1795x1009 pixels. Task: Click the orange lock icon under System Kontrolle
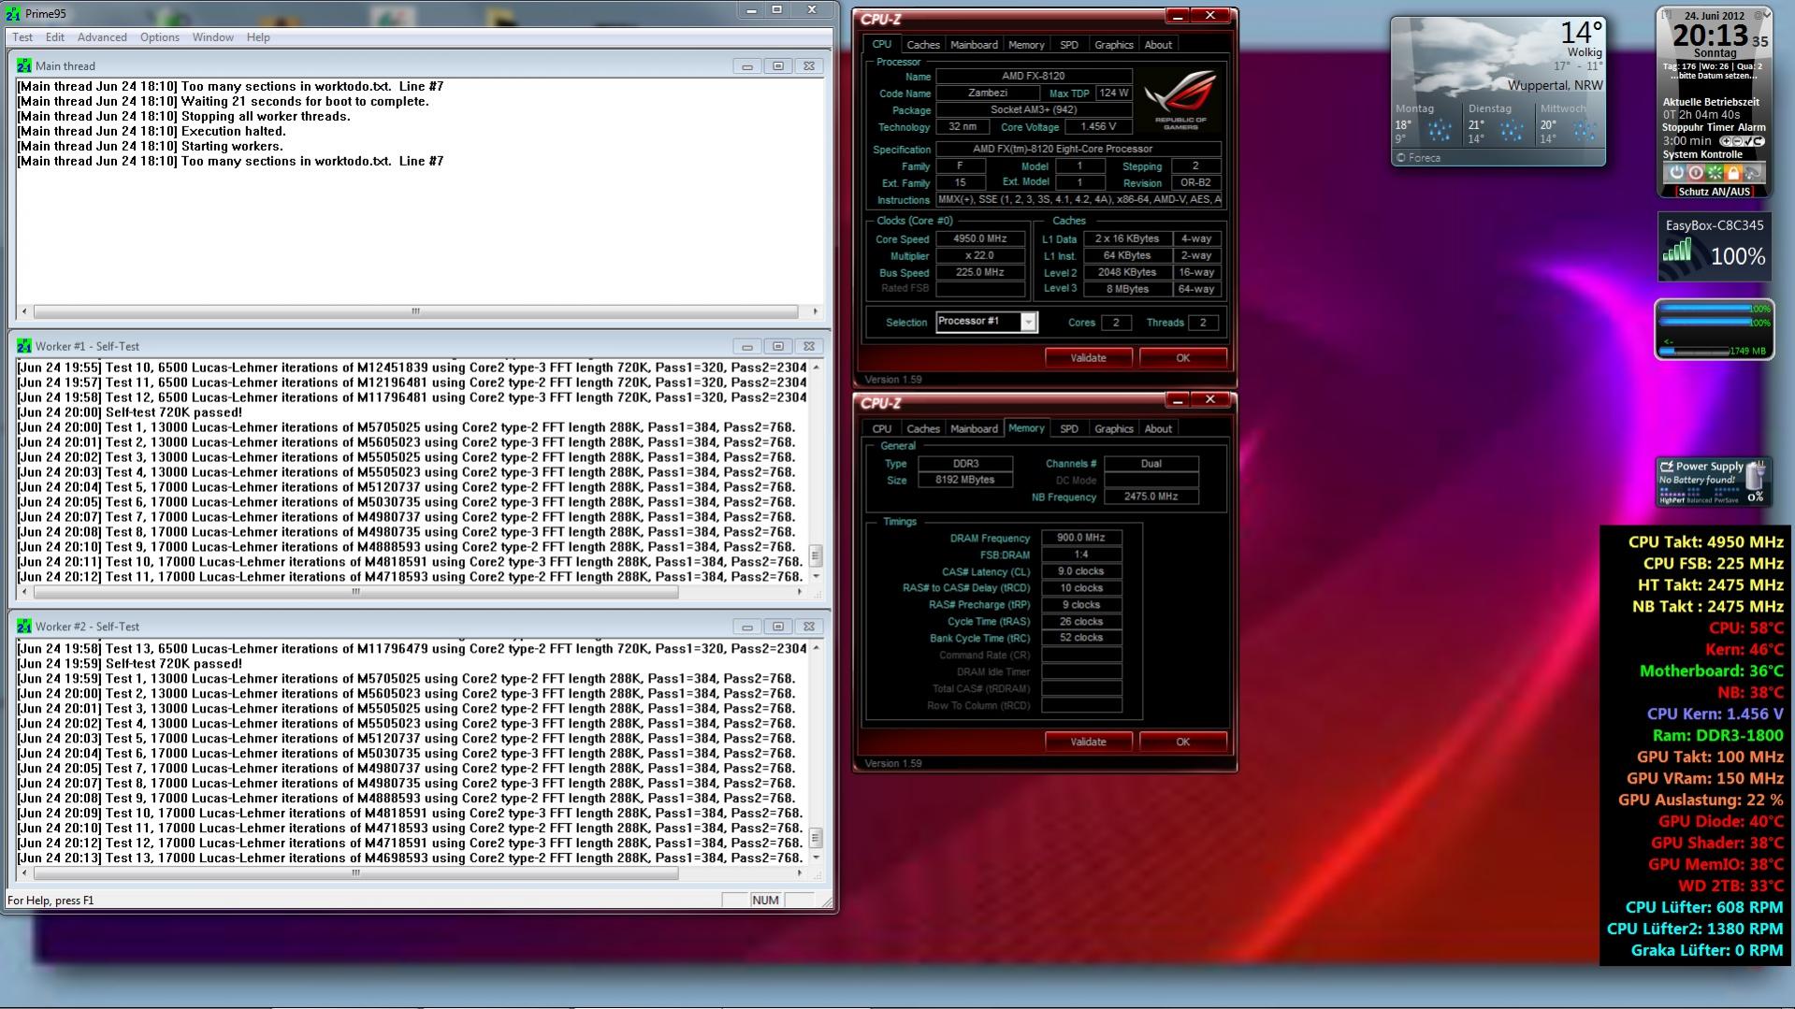click(1733, 173)
